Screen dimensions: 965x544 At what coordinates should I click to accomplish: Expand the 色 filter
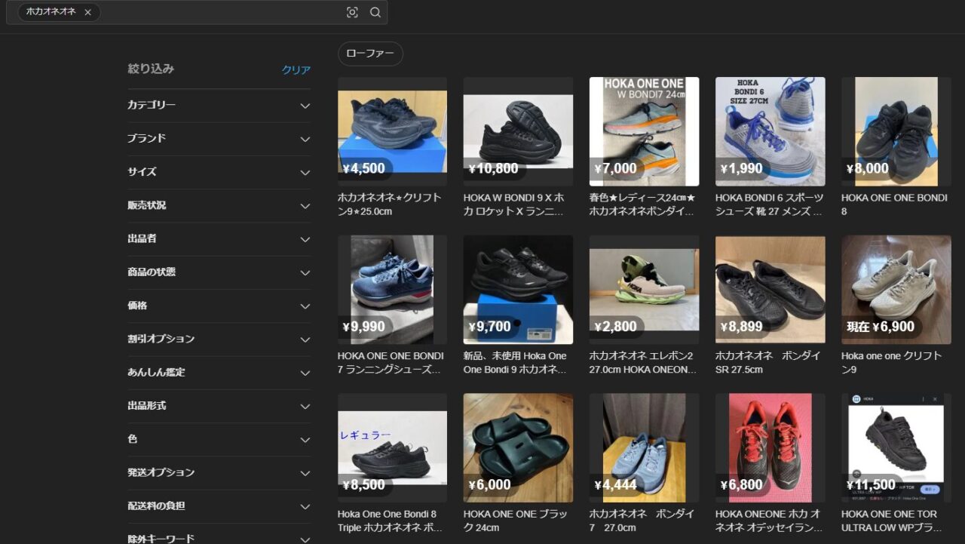219,439
